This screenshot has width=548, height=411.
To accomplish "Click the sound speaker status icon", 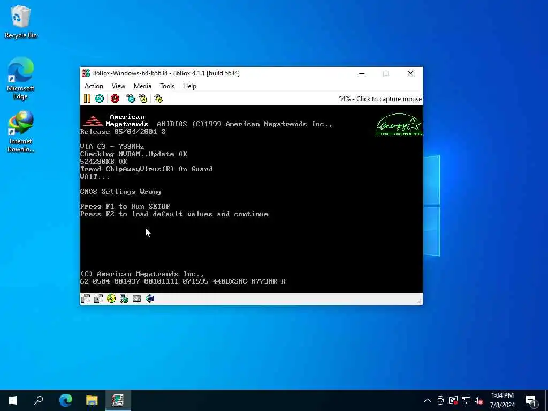I will click(150, 299).
